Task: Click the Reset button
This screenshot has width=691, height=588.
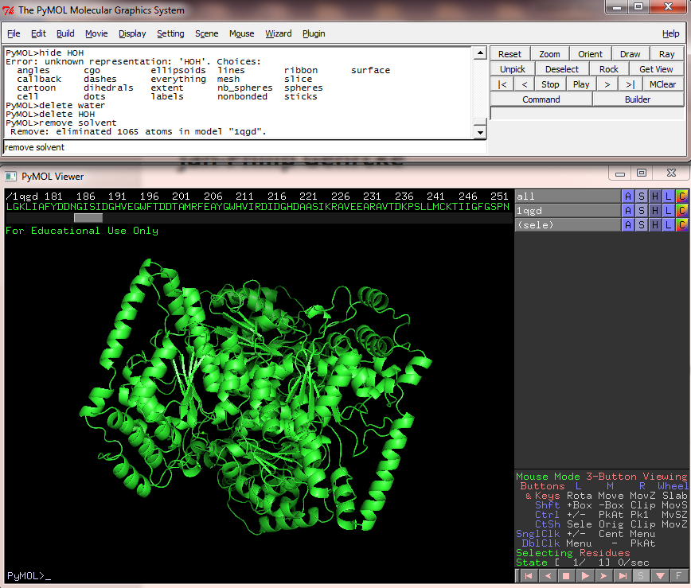Action: coord(509,54)
